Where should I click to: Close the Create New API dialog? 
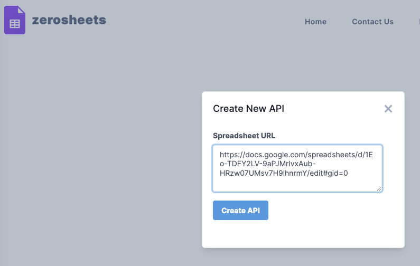[x=388, y=109]
